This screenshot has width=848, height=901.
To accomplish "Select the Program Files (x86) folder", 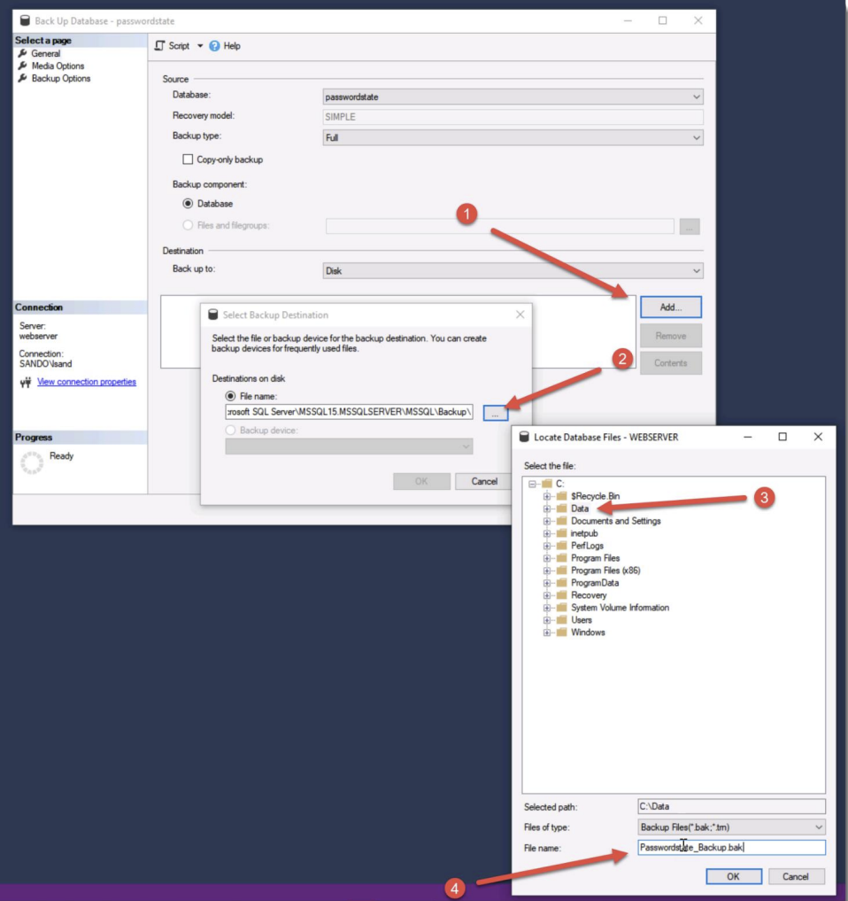I will (x=605, y=571).
